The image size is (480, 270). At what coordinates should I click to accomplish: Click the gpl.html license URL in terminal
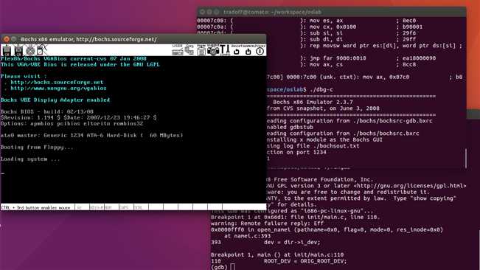point(410,186)
